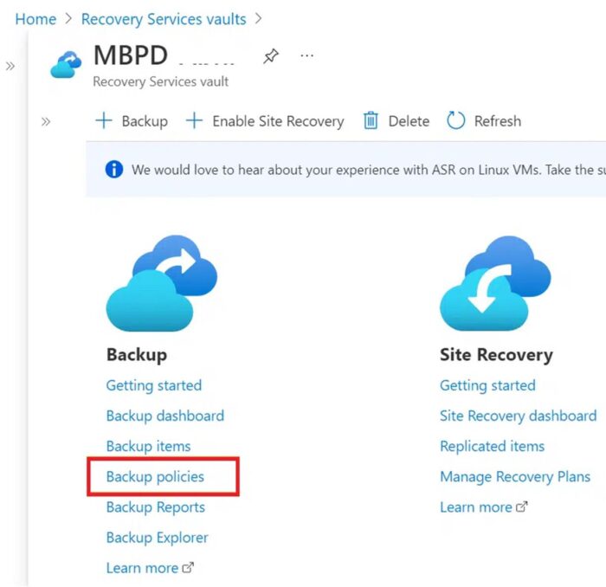Screen dimensions: 606x587
Task: Open the ASR on Linux VMs survey banner
Action: (345, 169)
